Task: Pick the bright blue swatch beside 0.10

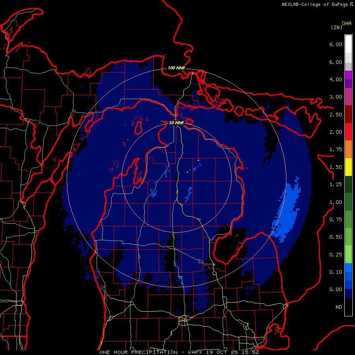Action: pyautogui.click(x=348, y=267)
